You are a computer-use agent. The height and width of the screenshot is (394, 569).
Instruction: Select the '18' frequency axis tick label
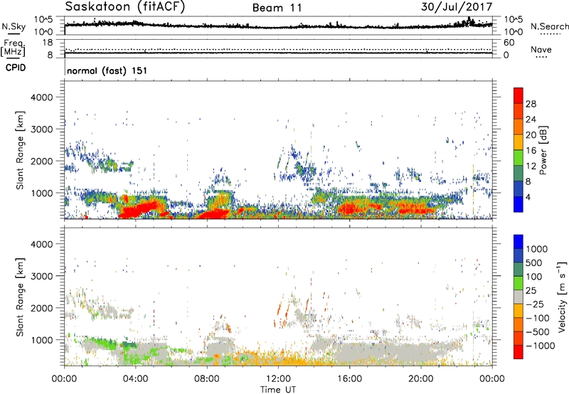[x=48, y=43]
